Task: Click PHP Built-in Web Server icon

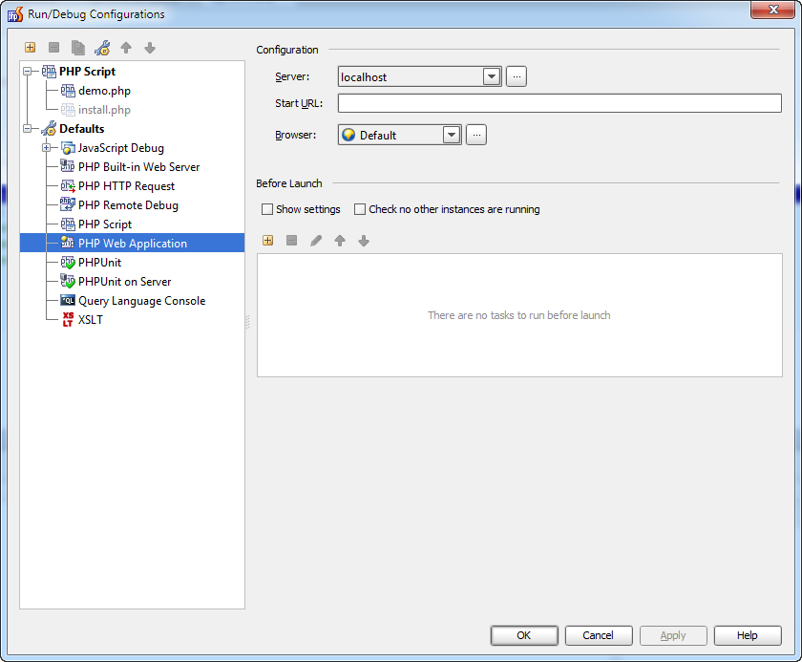Action: [68, 167]
